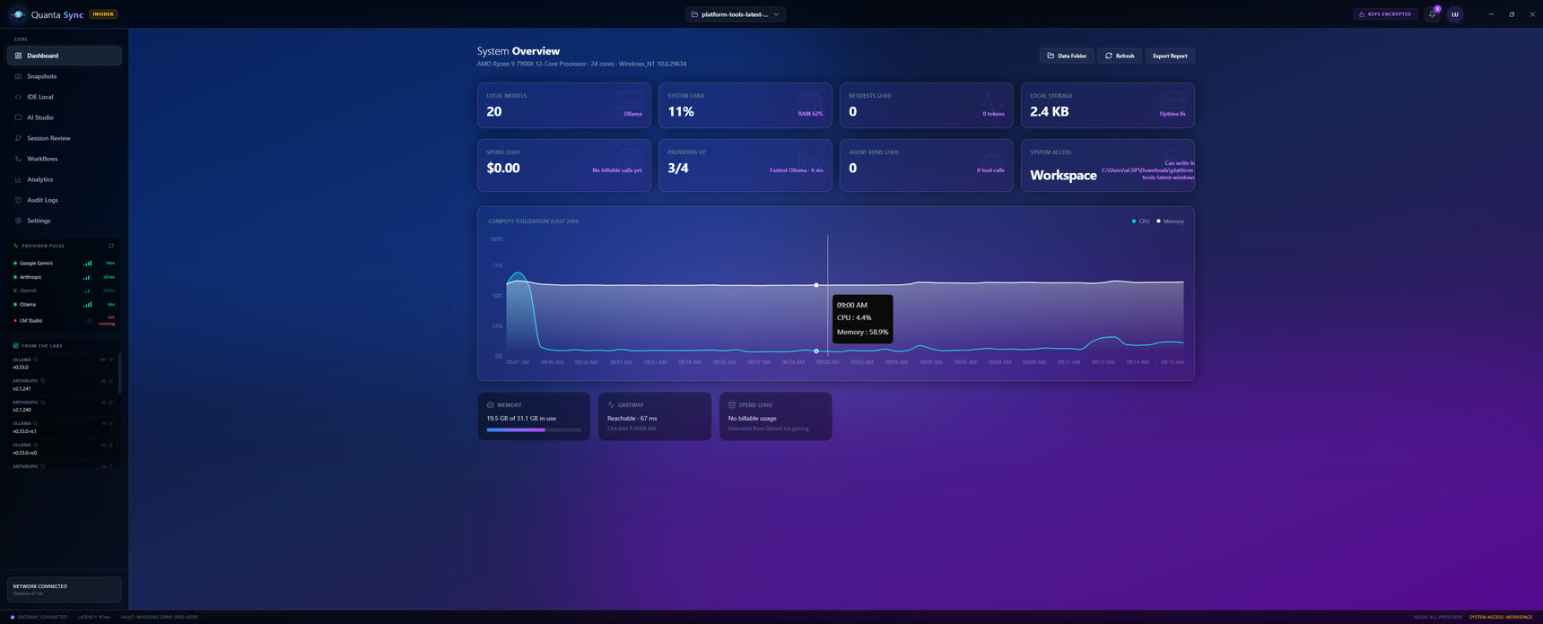Screen dimensions: 1543x624
Task: Click the Google Gemini signal bars icon
Action: [88, 264]
